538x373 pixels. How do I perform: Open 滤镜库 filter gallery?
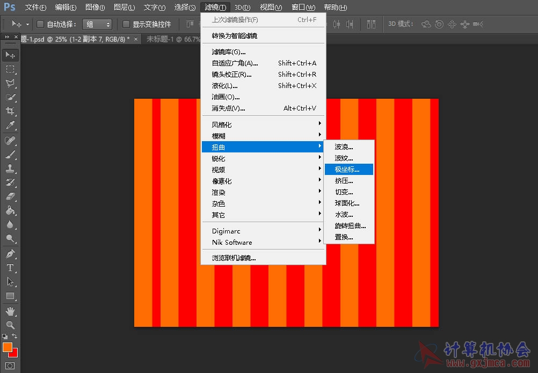click(264, 52)
